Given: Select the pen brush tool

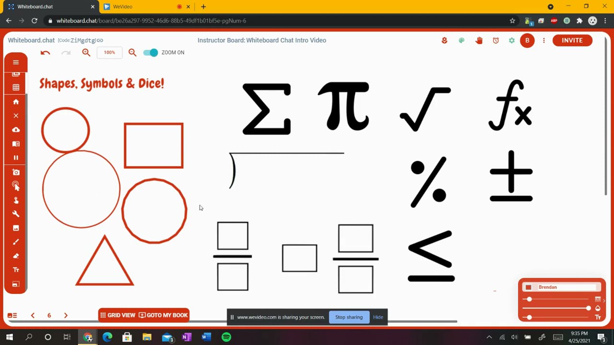Looking at the screenshot, I should (x=16, y=242).
